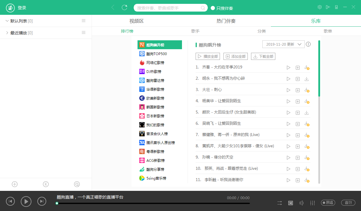The width and height of the screenshot is (361, 211).
Task: Go back with the left arrow
Action: point(113,7)
